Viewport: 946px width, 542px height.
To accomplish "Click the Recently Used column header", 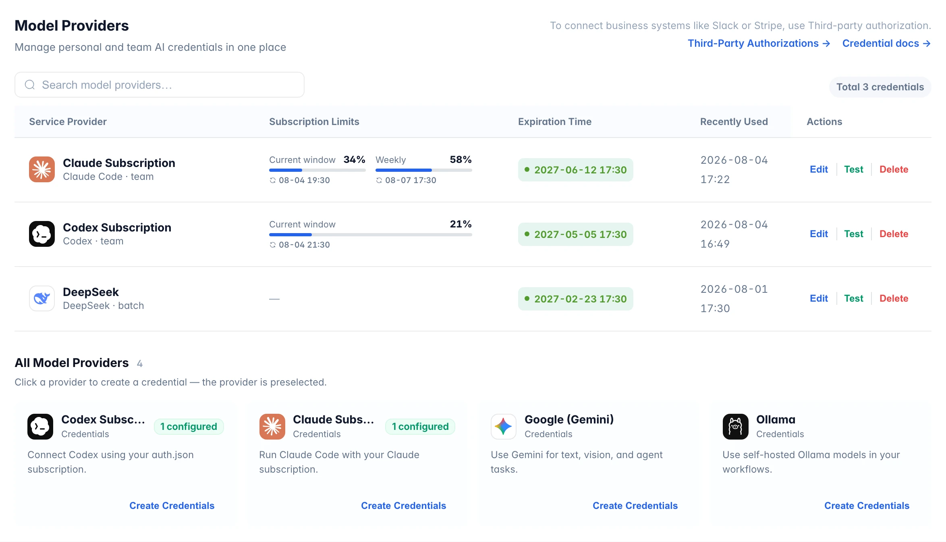I will [734, 122].
